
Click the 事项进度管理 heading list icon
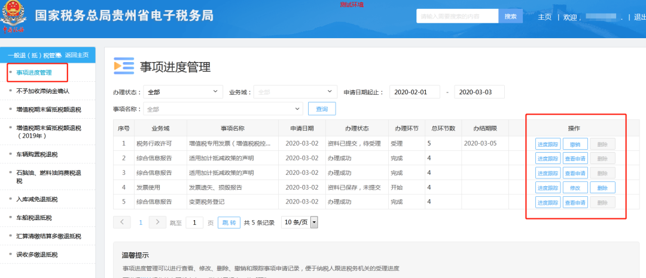pos(124,66)
